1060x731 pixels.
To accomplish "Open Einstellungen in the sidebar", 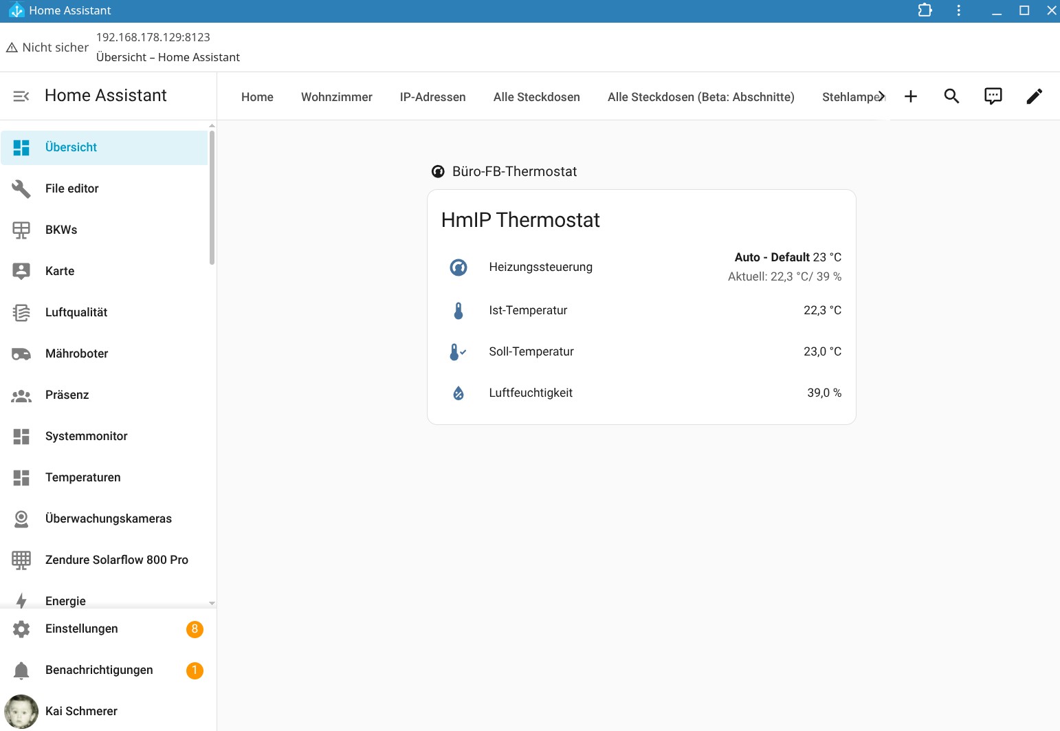I will click(81, 629).
